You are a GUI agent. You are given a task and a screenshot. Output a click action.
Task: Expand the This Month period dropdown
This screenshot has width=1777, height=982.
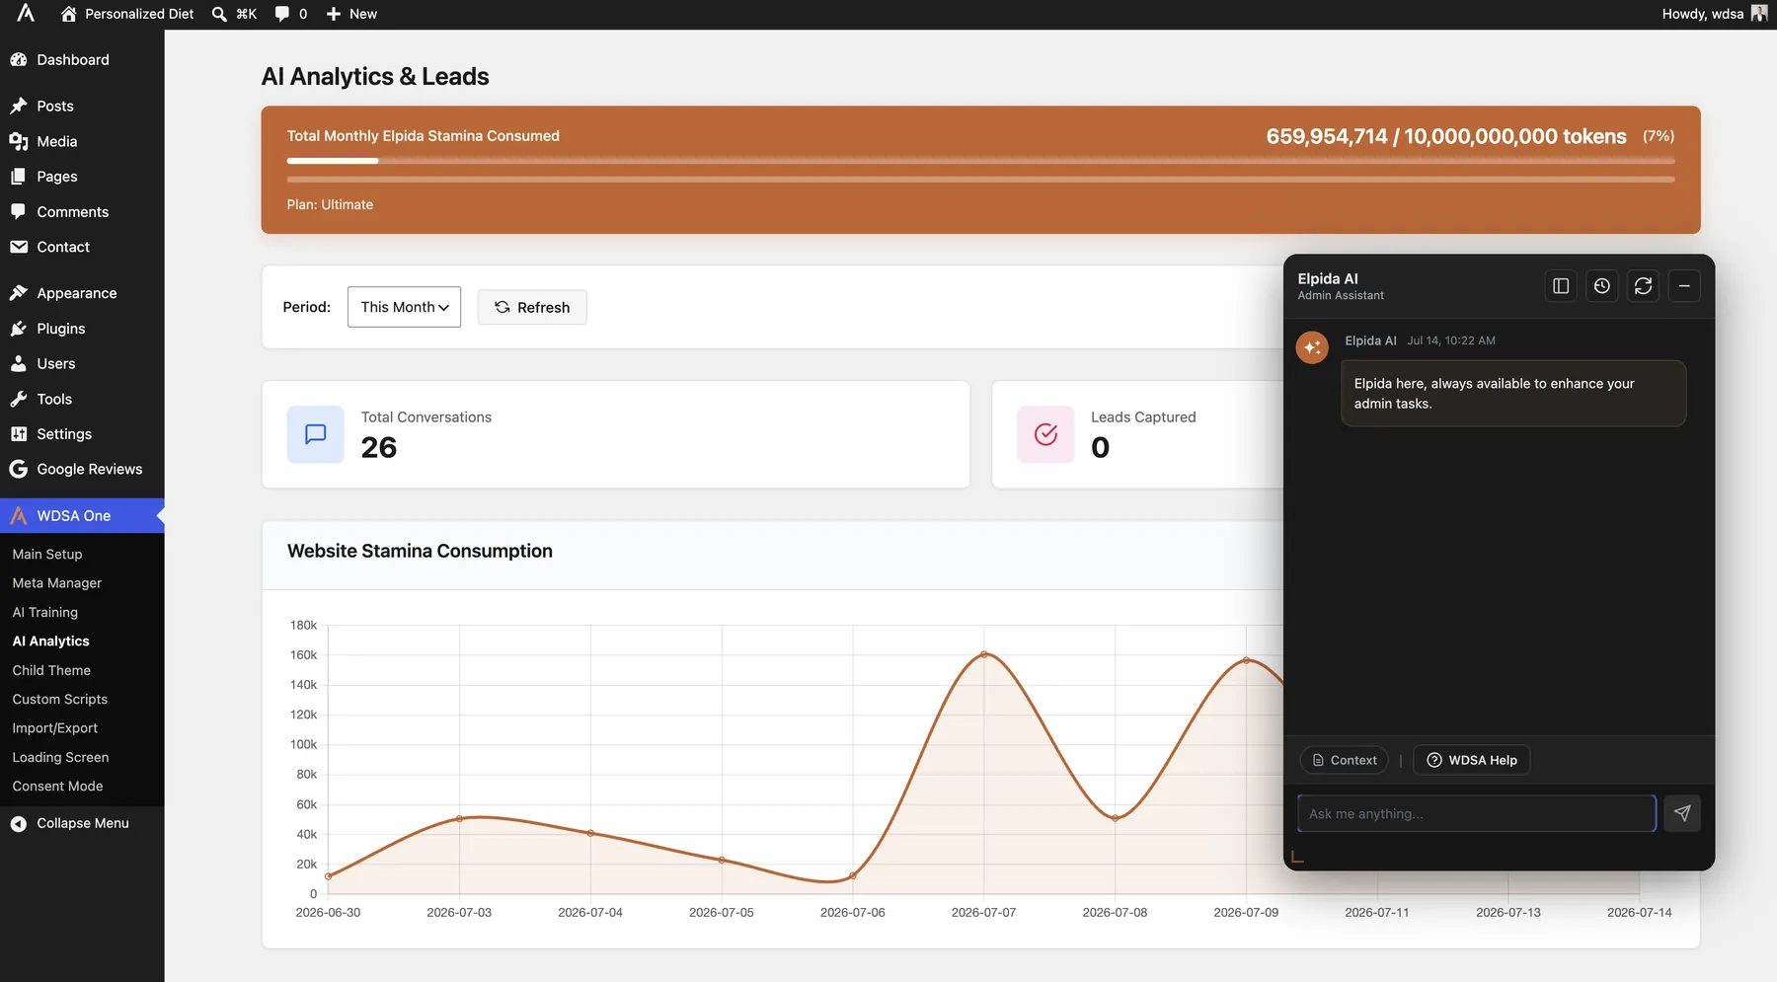pos(404,307)
